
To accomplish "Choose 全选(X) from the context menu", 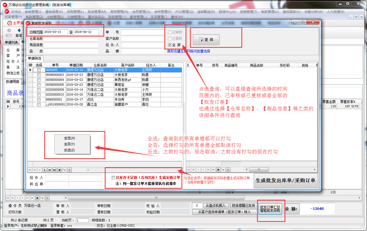I will point(70,138).
